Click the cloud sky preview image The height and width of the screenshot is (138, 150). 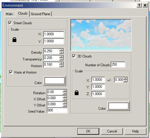[101, 35]
